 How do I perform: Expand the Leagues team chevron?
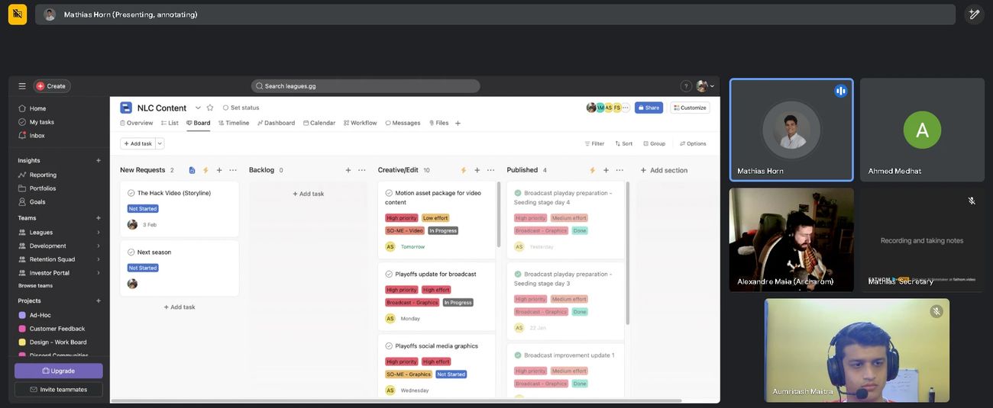(x=99, y=233)
